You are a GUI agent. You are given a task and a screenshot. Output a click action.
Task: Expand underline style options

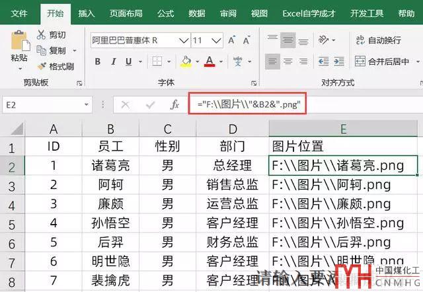[140, 61]
